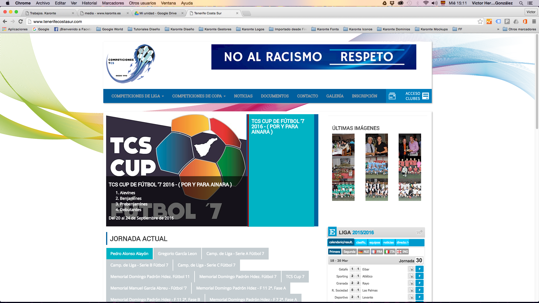Click the Competiciones TCS logo
The height and width of the screenshot is (303, 539).
pos(131,64)
